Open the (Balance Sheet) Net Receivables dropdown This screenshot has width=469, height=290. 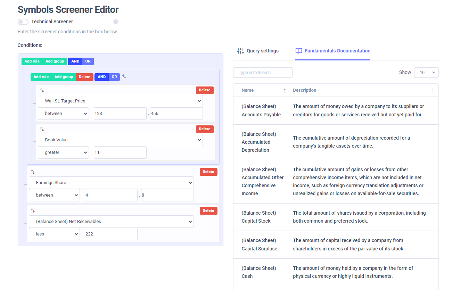[111, 222]
